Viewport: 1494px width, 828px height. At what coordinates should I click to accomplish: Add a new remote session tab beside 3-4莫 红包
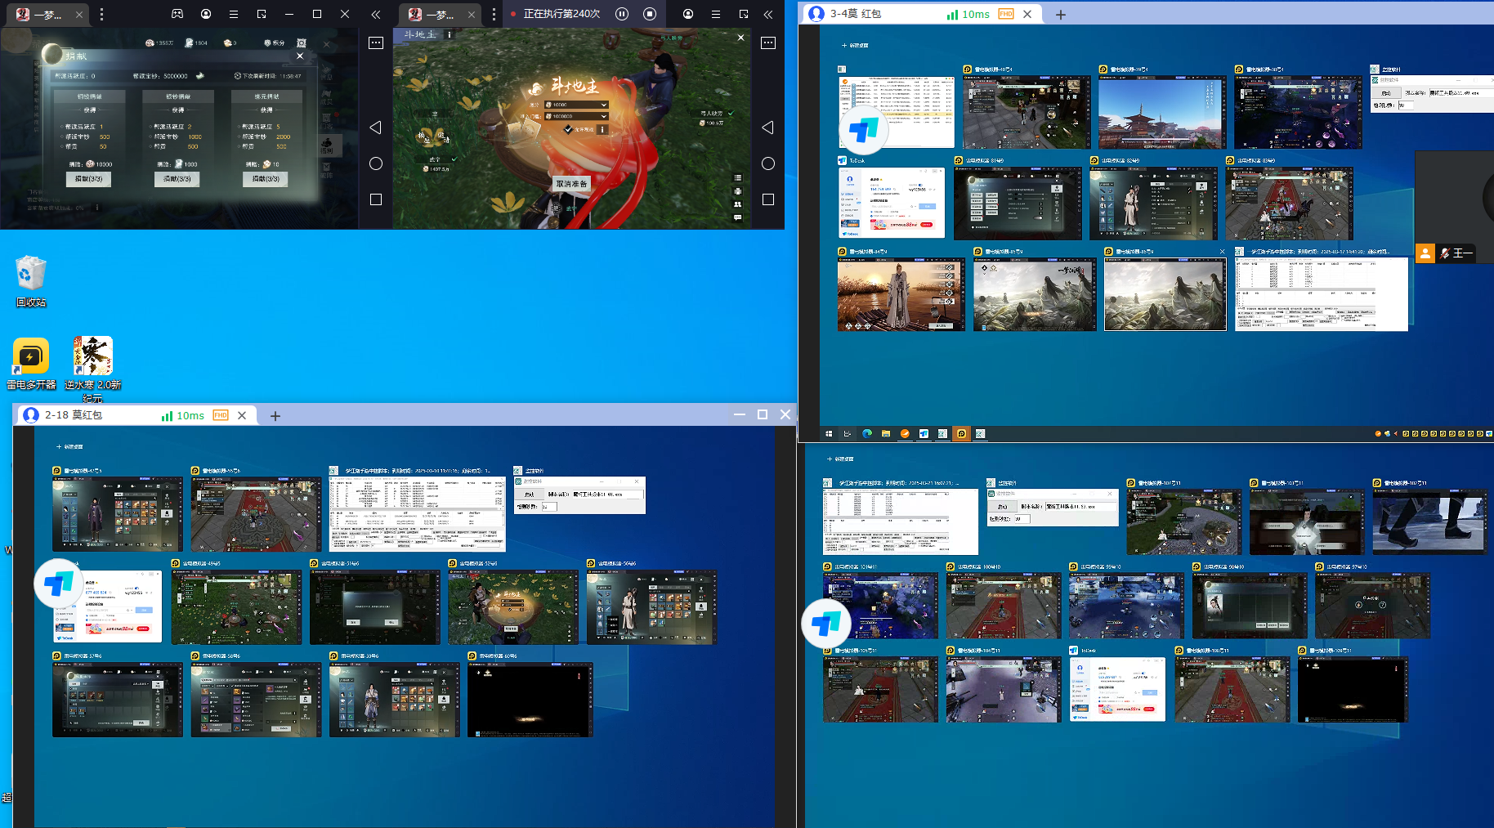(x=1061, y=15)
